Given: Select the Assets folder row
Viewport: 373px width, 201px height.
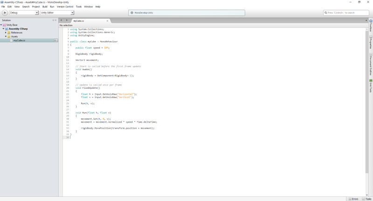Looking at the screenshot, I should pos(14,37).
